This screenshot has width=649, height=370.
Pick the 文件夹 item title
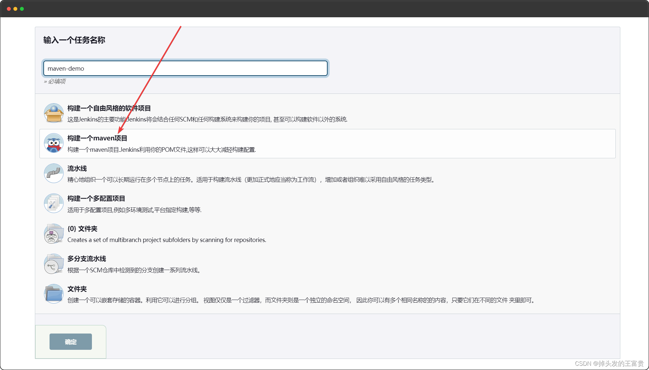[77, 289]
